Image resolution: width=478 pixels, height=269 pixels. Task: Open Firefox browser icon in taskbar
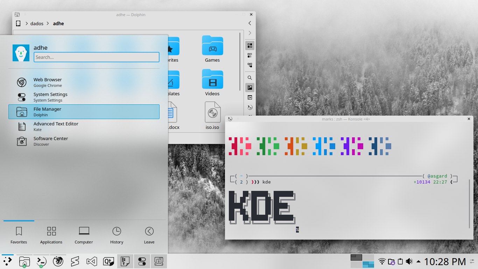coord(58,261)
